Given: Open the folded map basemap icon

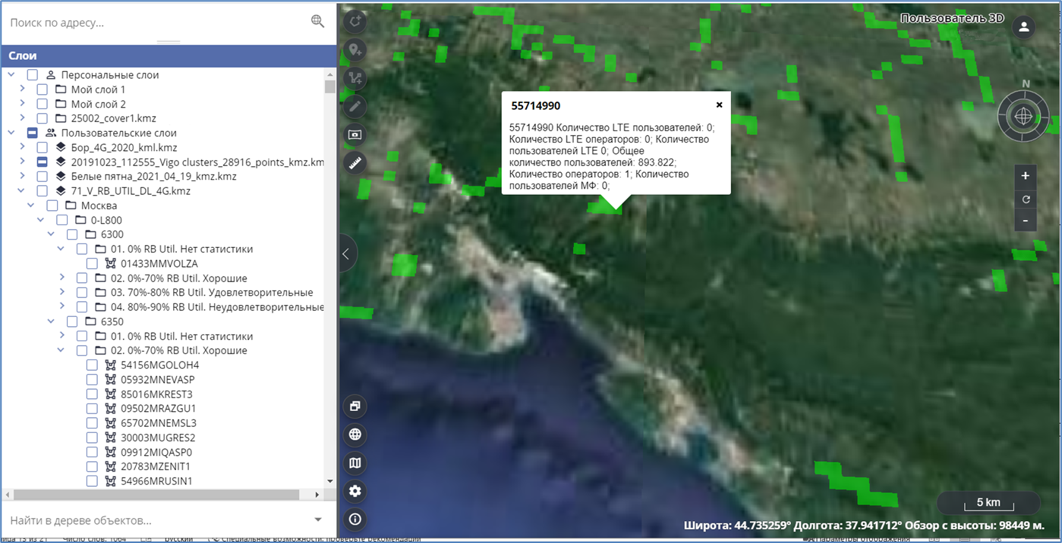Looking at the screenshot, I should pos(355,463).
